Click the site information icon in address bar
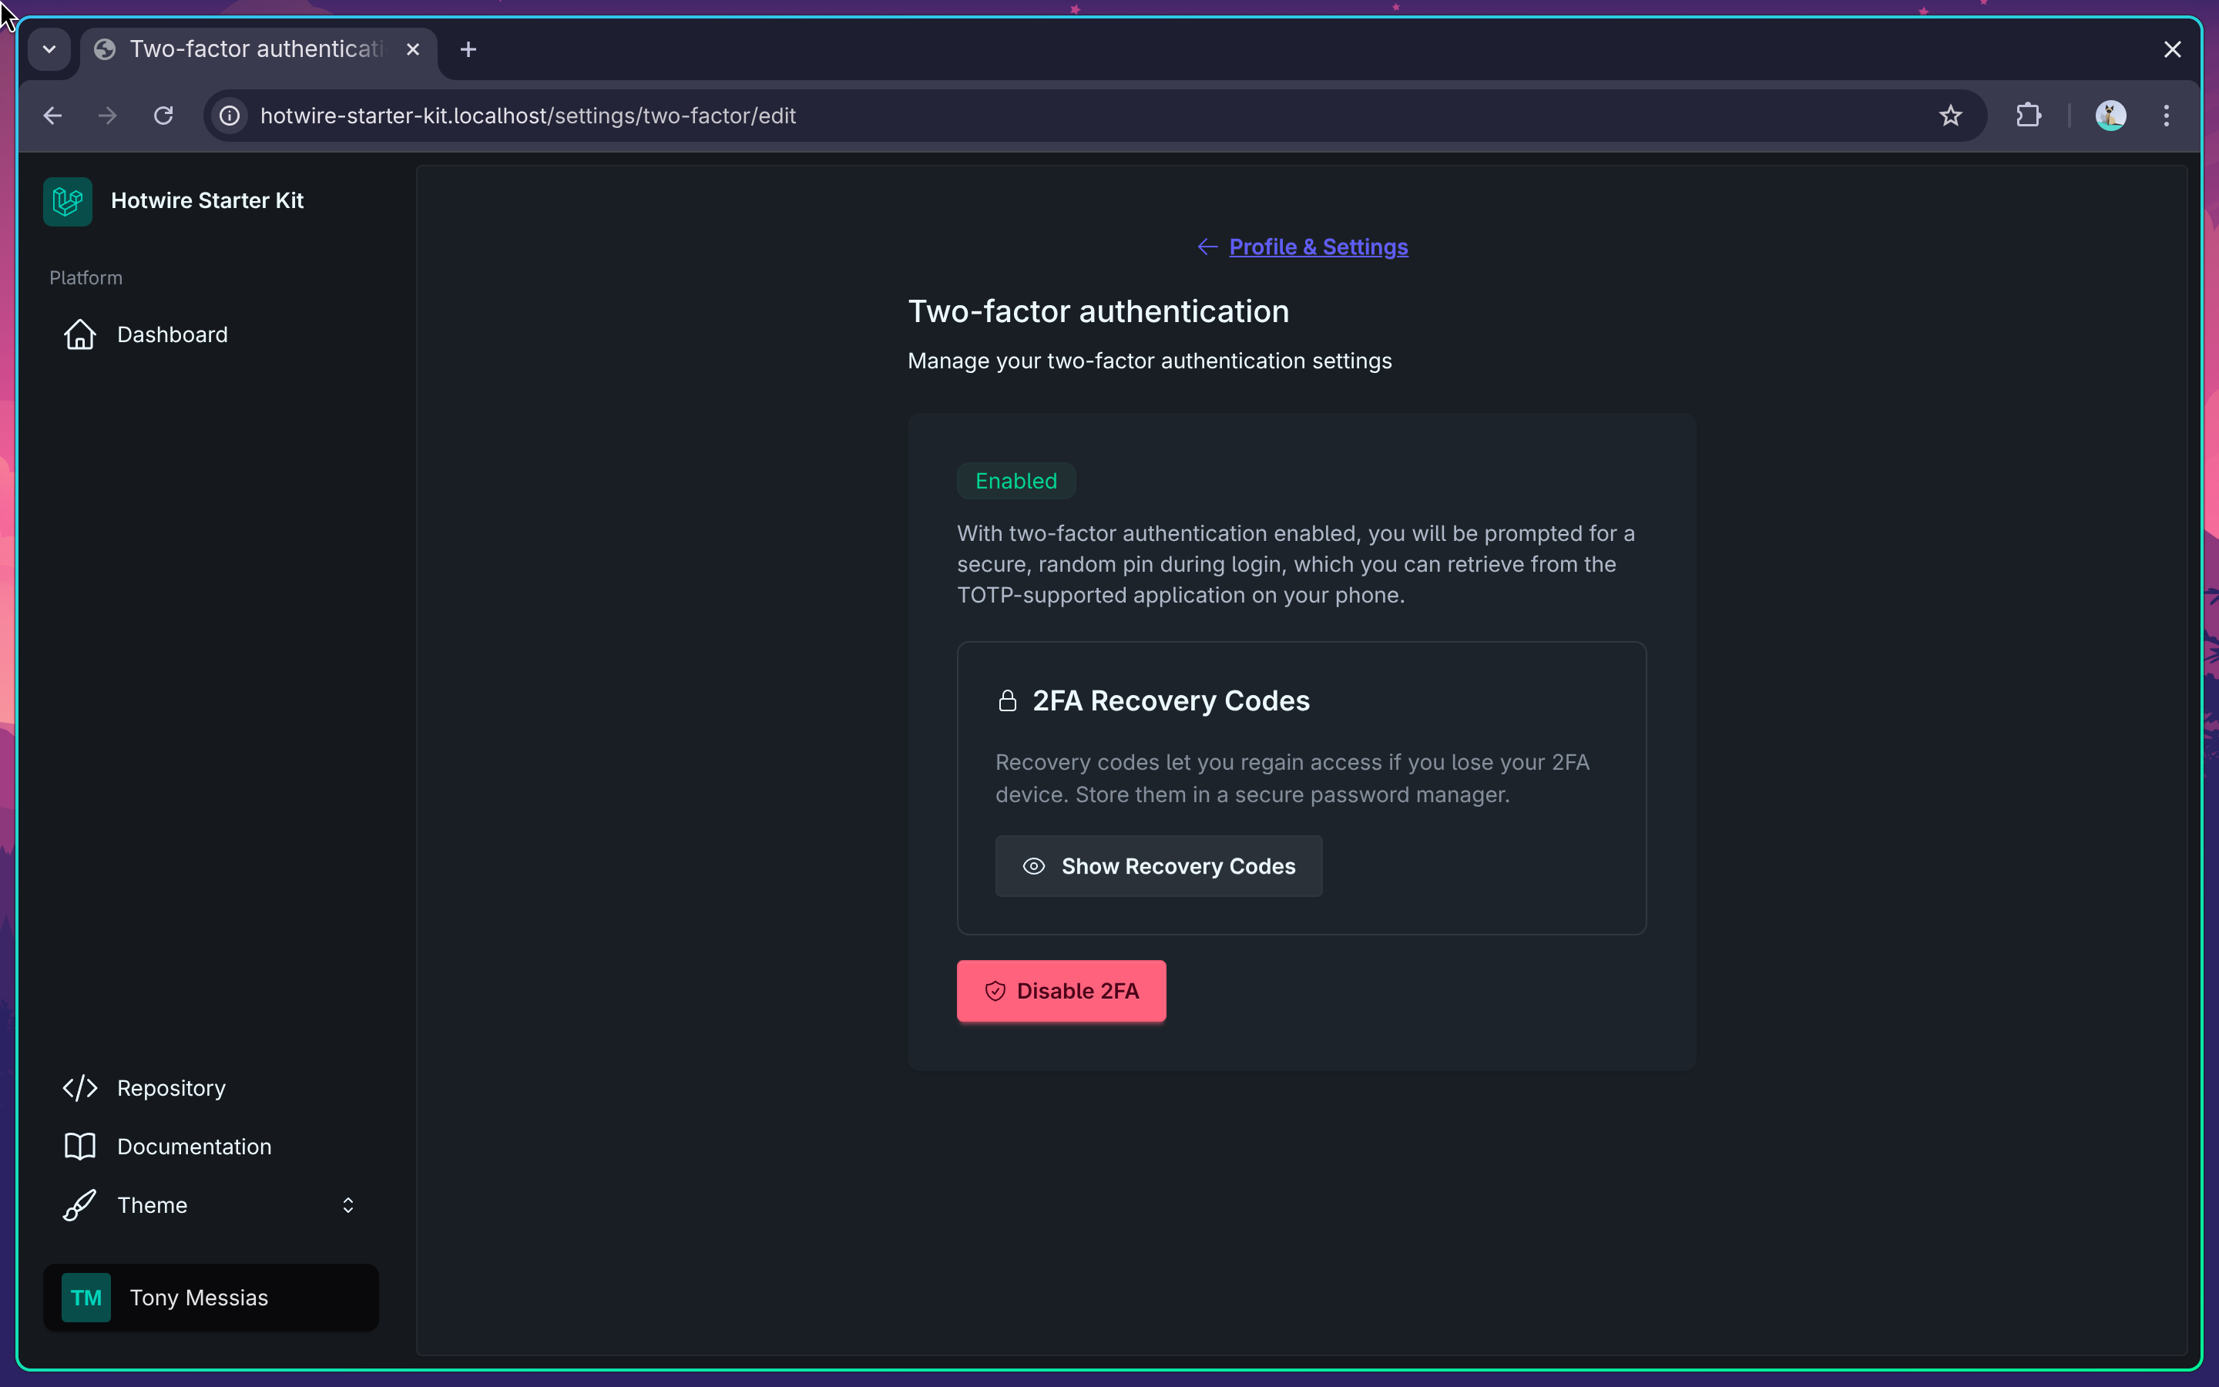 tap(230, 116)
